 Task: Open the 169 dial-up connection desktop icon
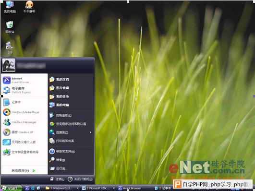pyautogui.click(x=10, y=48)
